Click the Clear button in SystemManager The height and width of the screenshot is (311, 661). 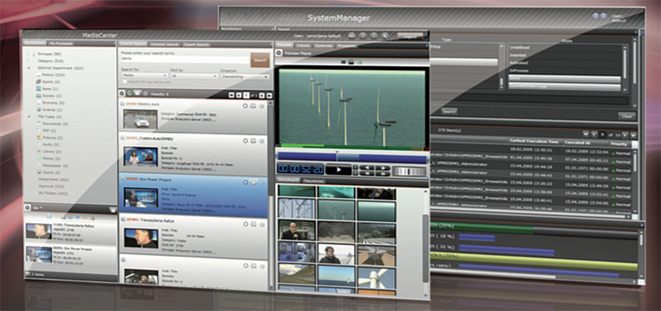coord(627,116)
